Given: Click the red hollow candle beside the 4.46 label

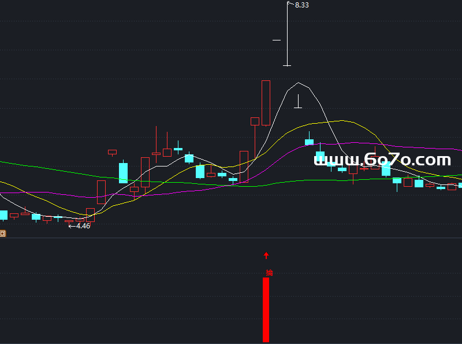Looking at the screenshot, I should pos(90,214).
